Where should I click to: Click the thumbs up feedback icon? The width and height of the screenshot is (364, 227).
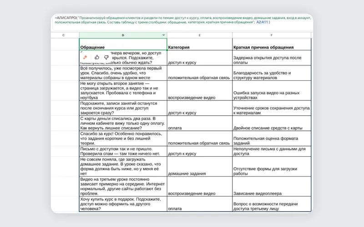point(97,57)
